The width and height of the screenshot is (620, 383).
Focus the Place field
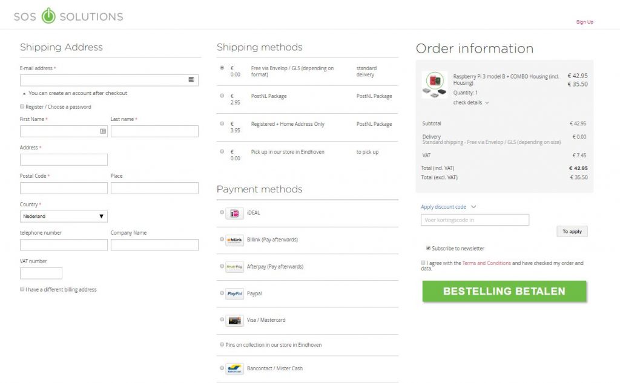154,188
